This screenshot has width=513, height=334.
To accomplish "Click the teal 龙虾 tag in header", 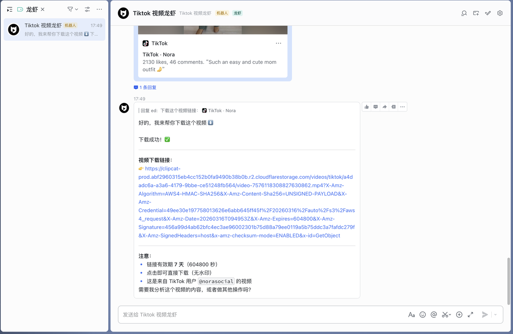I will coord(238,13).
